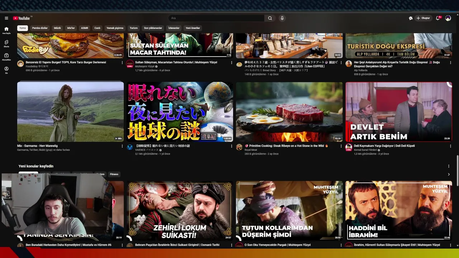Select the Yeni öneriler chip
459x258 pixels.
(x=193, y=28)
